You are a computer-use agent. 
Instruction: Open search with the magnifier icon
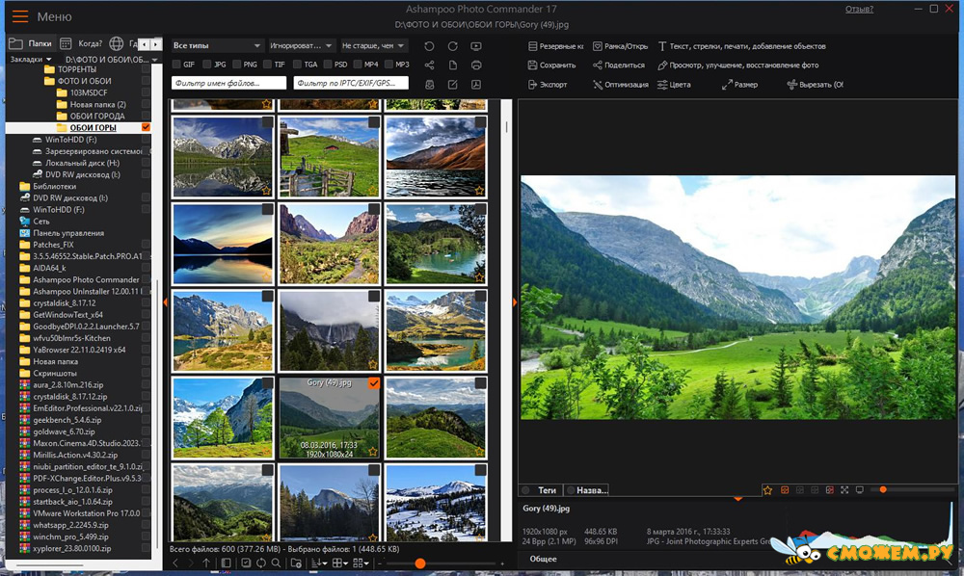[276, 563]
